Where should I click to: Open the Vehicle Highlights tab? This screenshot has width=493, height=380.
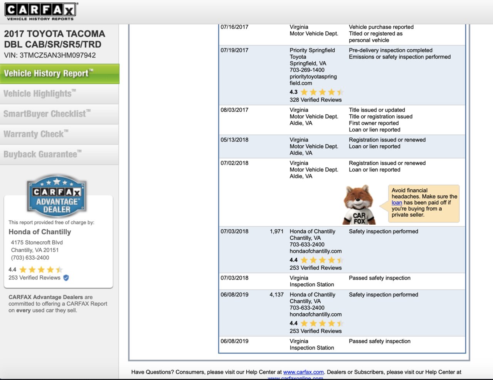pyautogui.click(x=59, y=94)
